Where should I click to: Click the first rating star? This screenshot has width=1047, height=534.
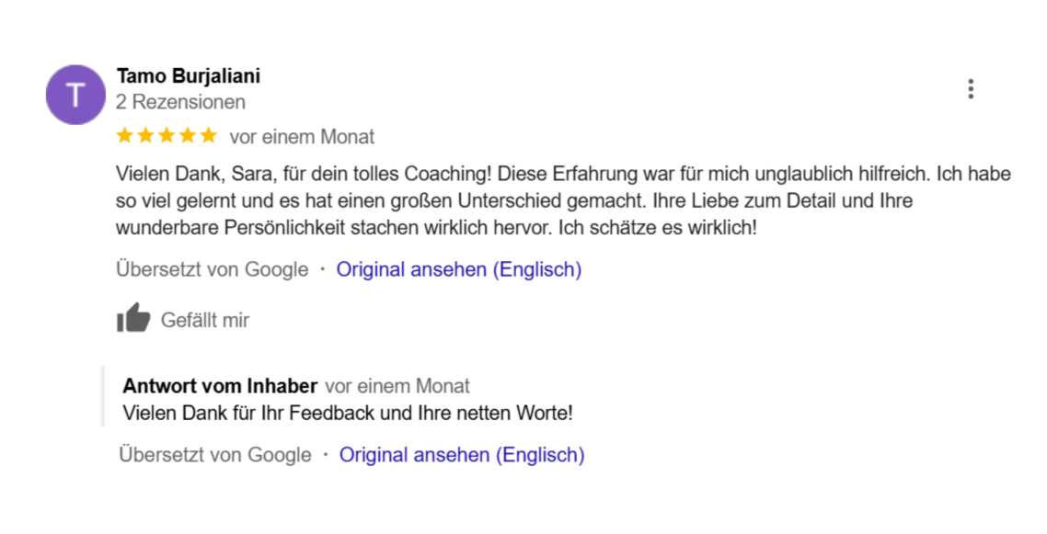(x=125, y=136)
